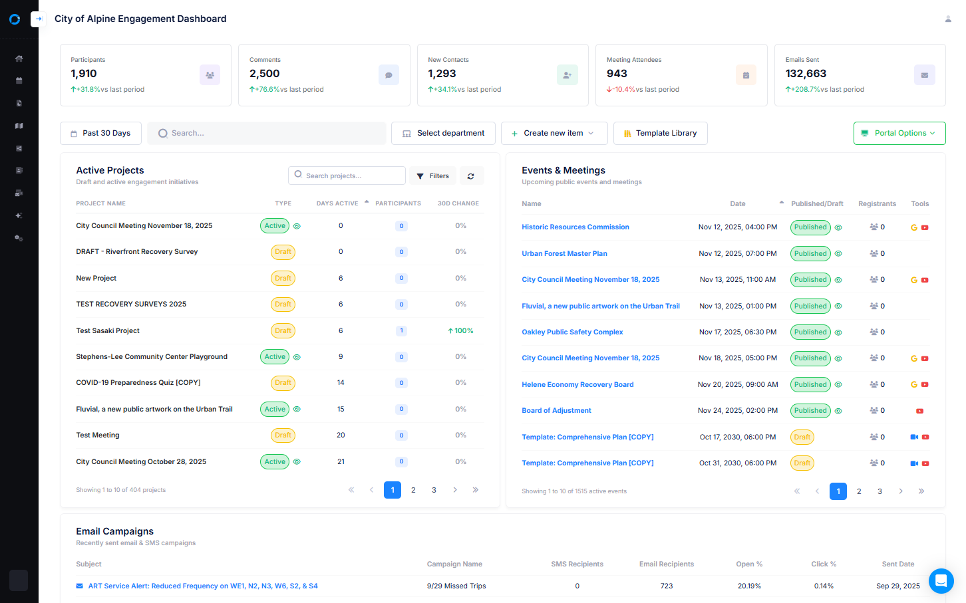
Task: Toggle preview eye on Fluvial Urban Trail project
Action: (297, 409)
